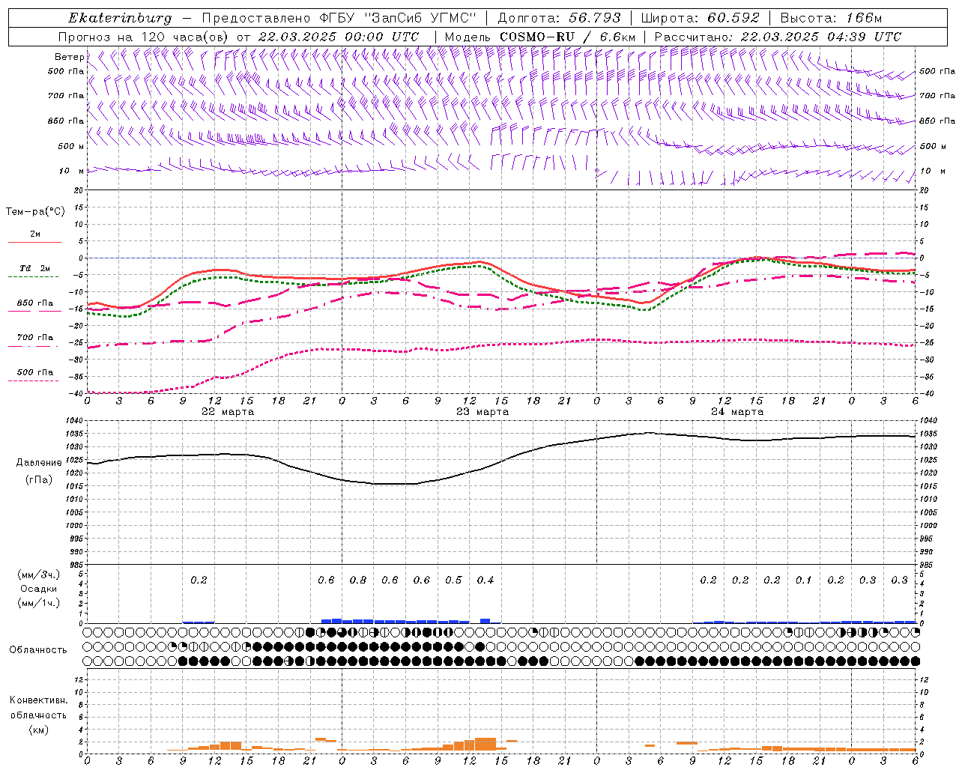Click the '0.5' precipitation amount value

[453, 580]
